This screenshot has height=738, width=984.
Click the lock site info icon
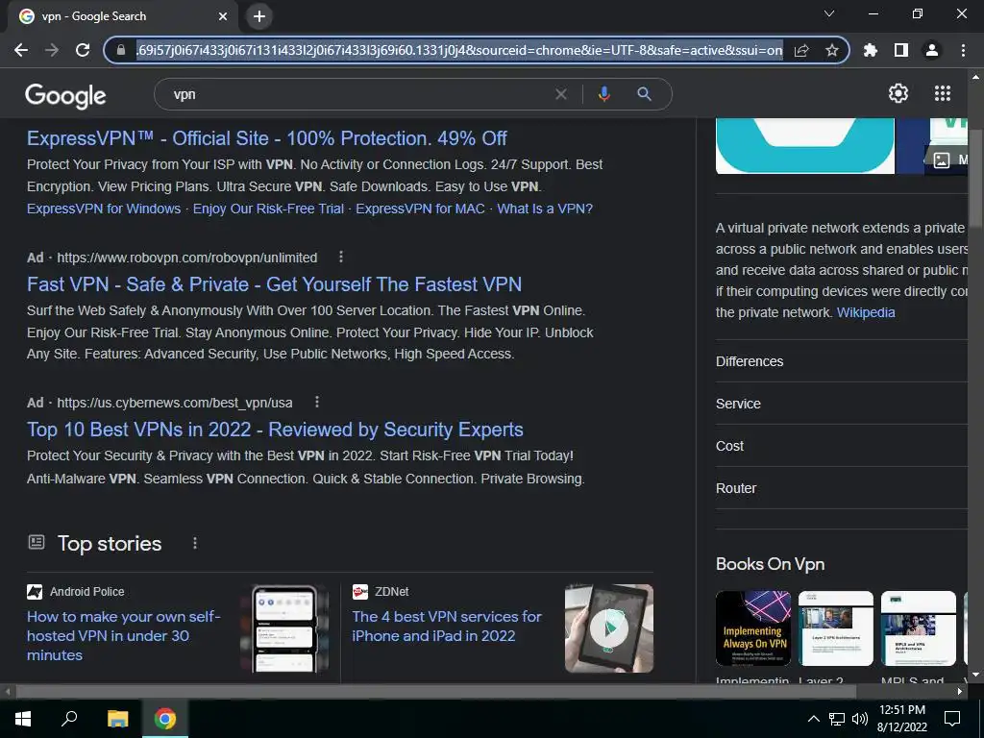[121, 50]
